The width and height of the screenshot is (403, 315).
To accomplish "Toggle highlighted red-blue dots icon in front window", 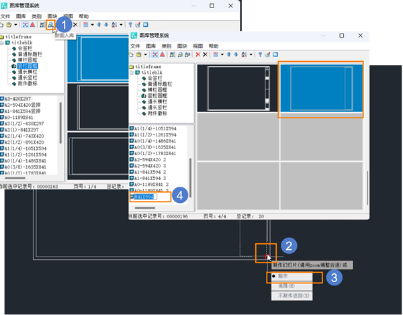I will tap(155, 54).
